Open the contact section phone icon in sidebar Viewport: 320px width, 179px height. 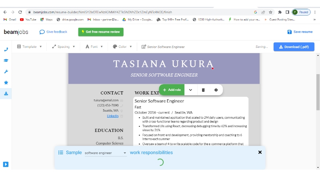[x=6, y=49]
